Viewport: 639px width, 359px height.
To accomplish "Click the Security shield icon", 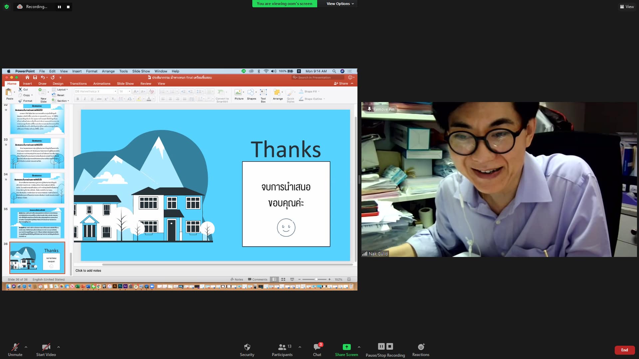I will pos(247,347).
